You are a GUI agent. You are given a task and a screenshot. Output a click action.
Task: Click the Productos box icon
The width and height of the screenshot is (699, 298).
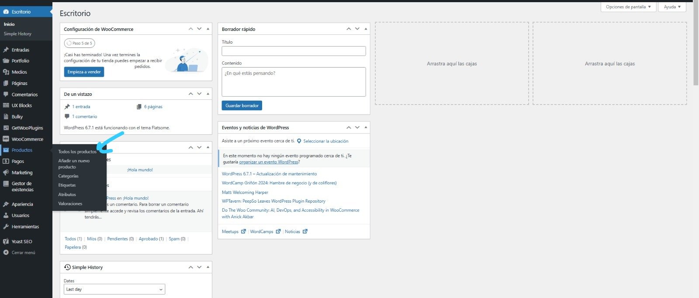pyautogui.click(x=6, y=150)
